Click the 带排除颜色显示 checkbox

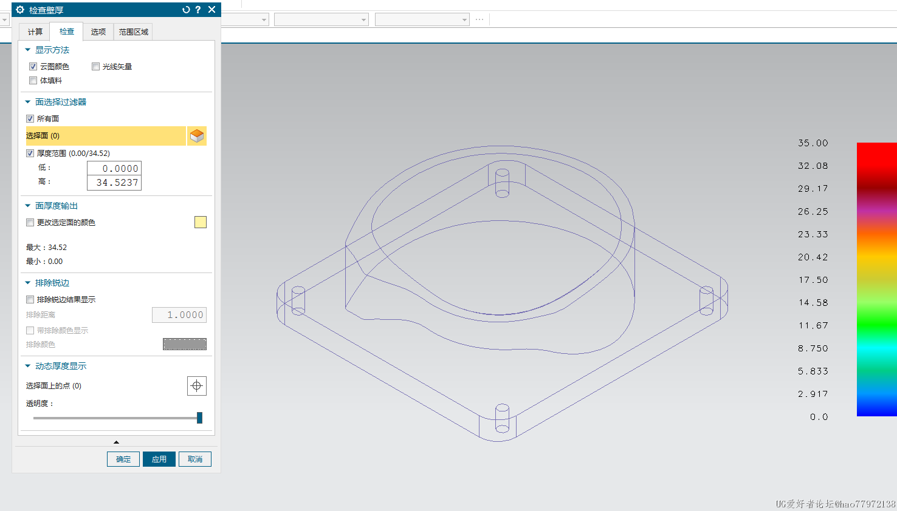30,331
